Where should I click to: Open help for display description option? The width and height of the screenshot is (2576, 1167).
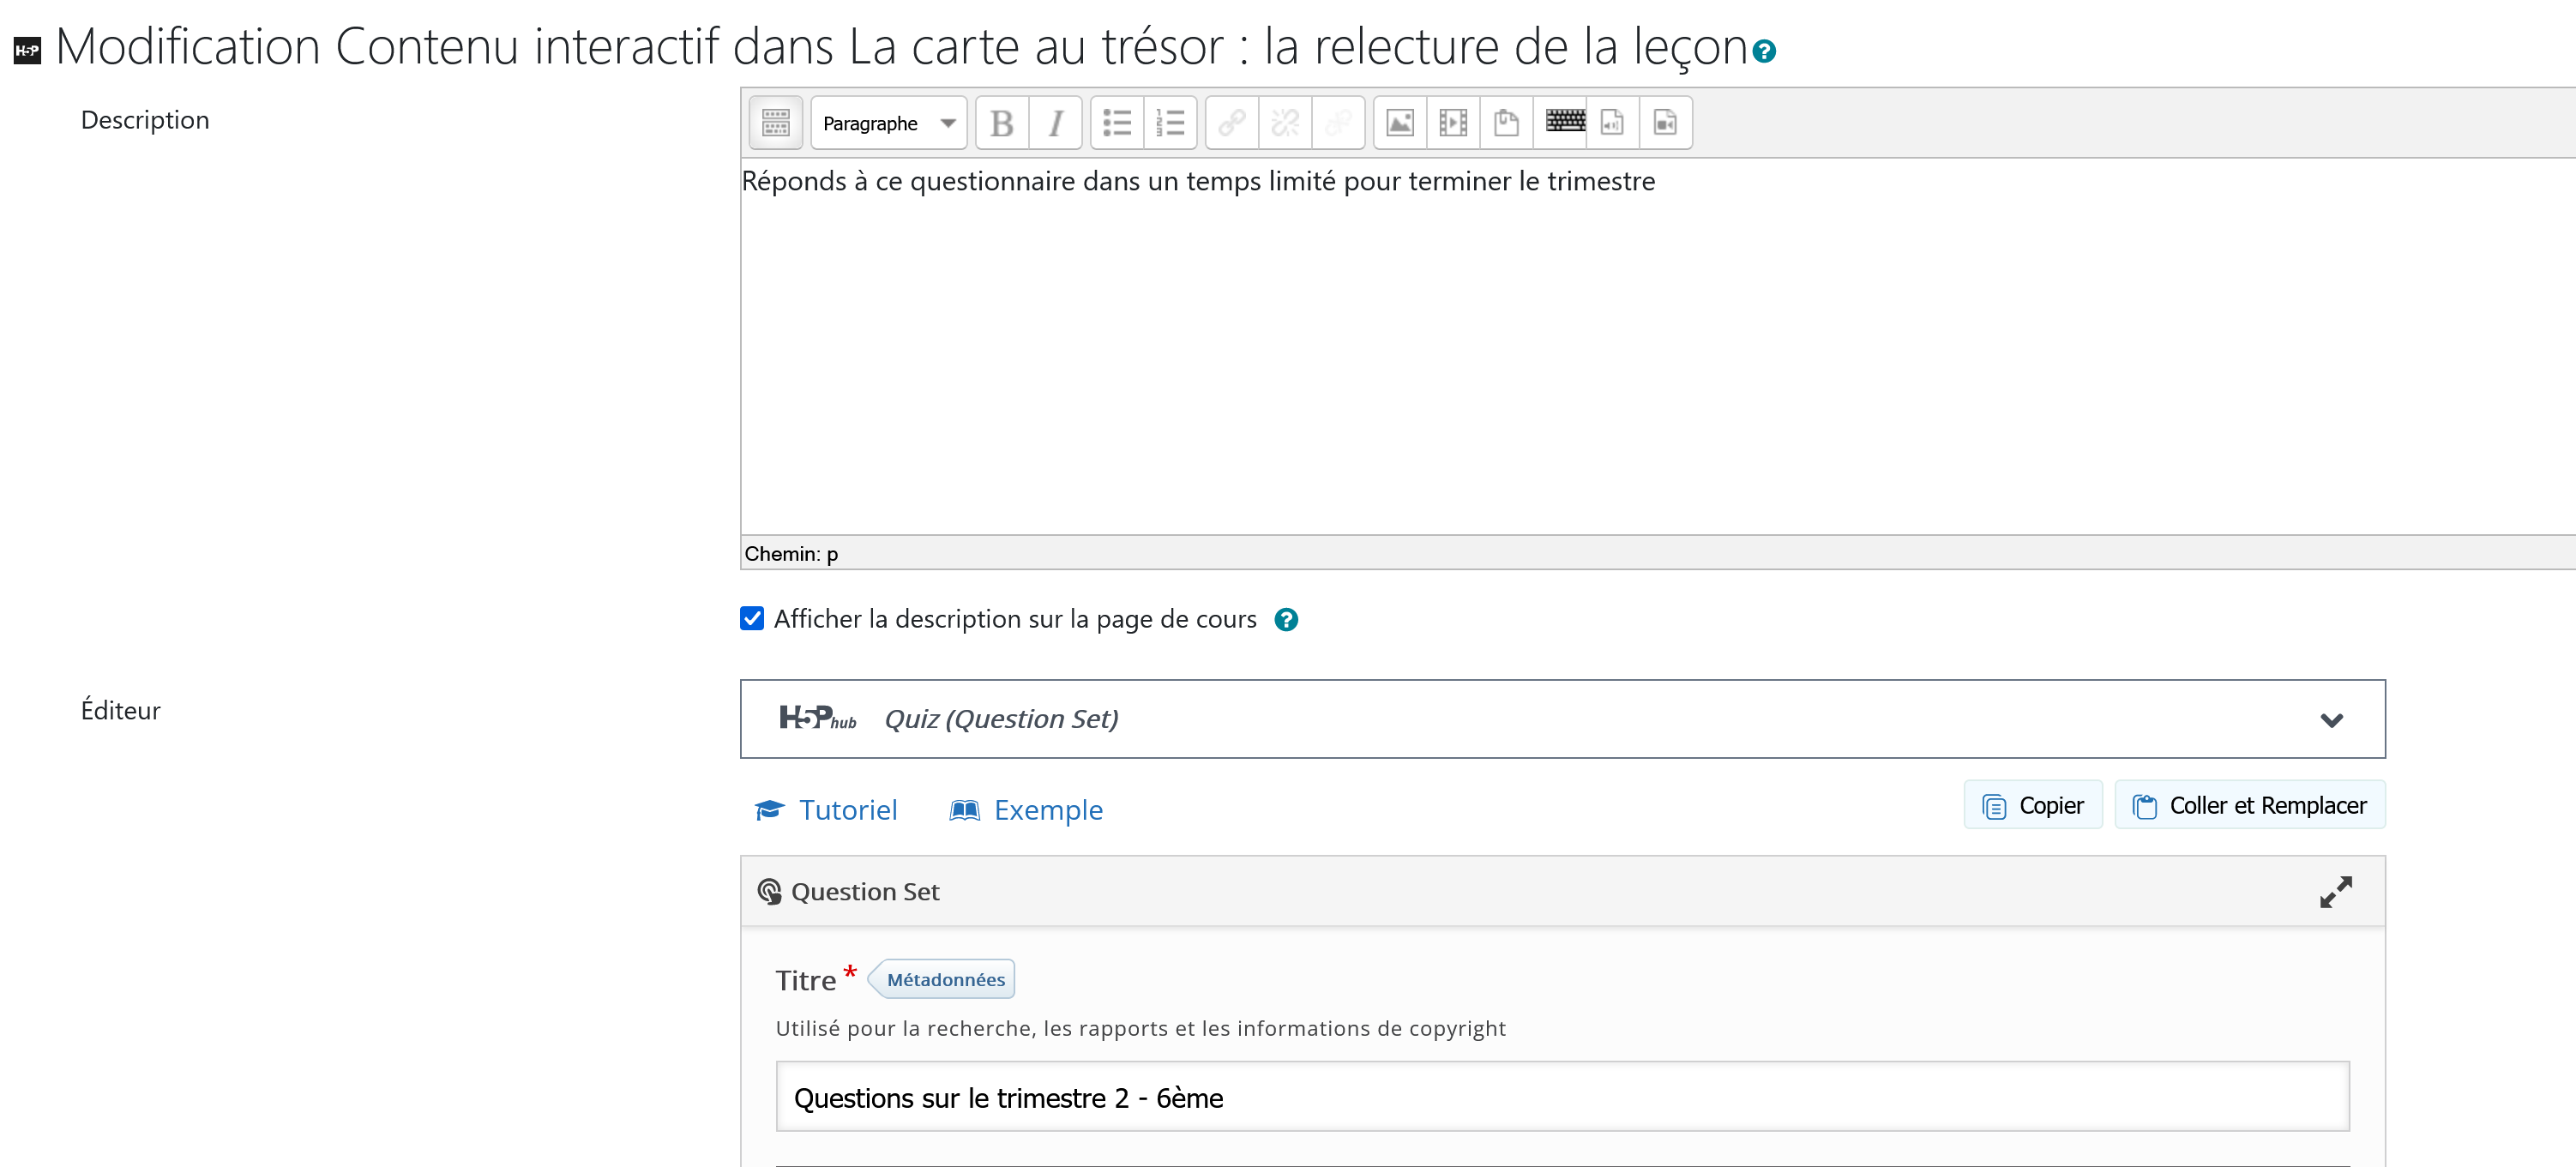[1286, 620]
